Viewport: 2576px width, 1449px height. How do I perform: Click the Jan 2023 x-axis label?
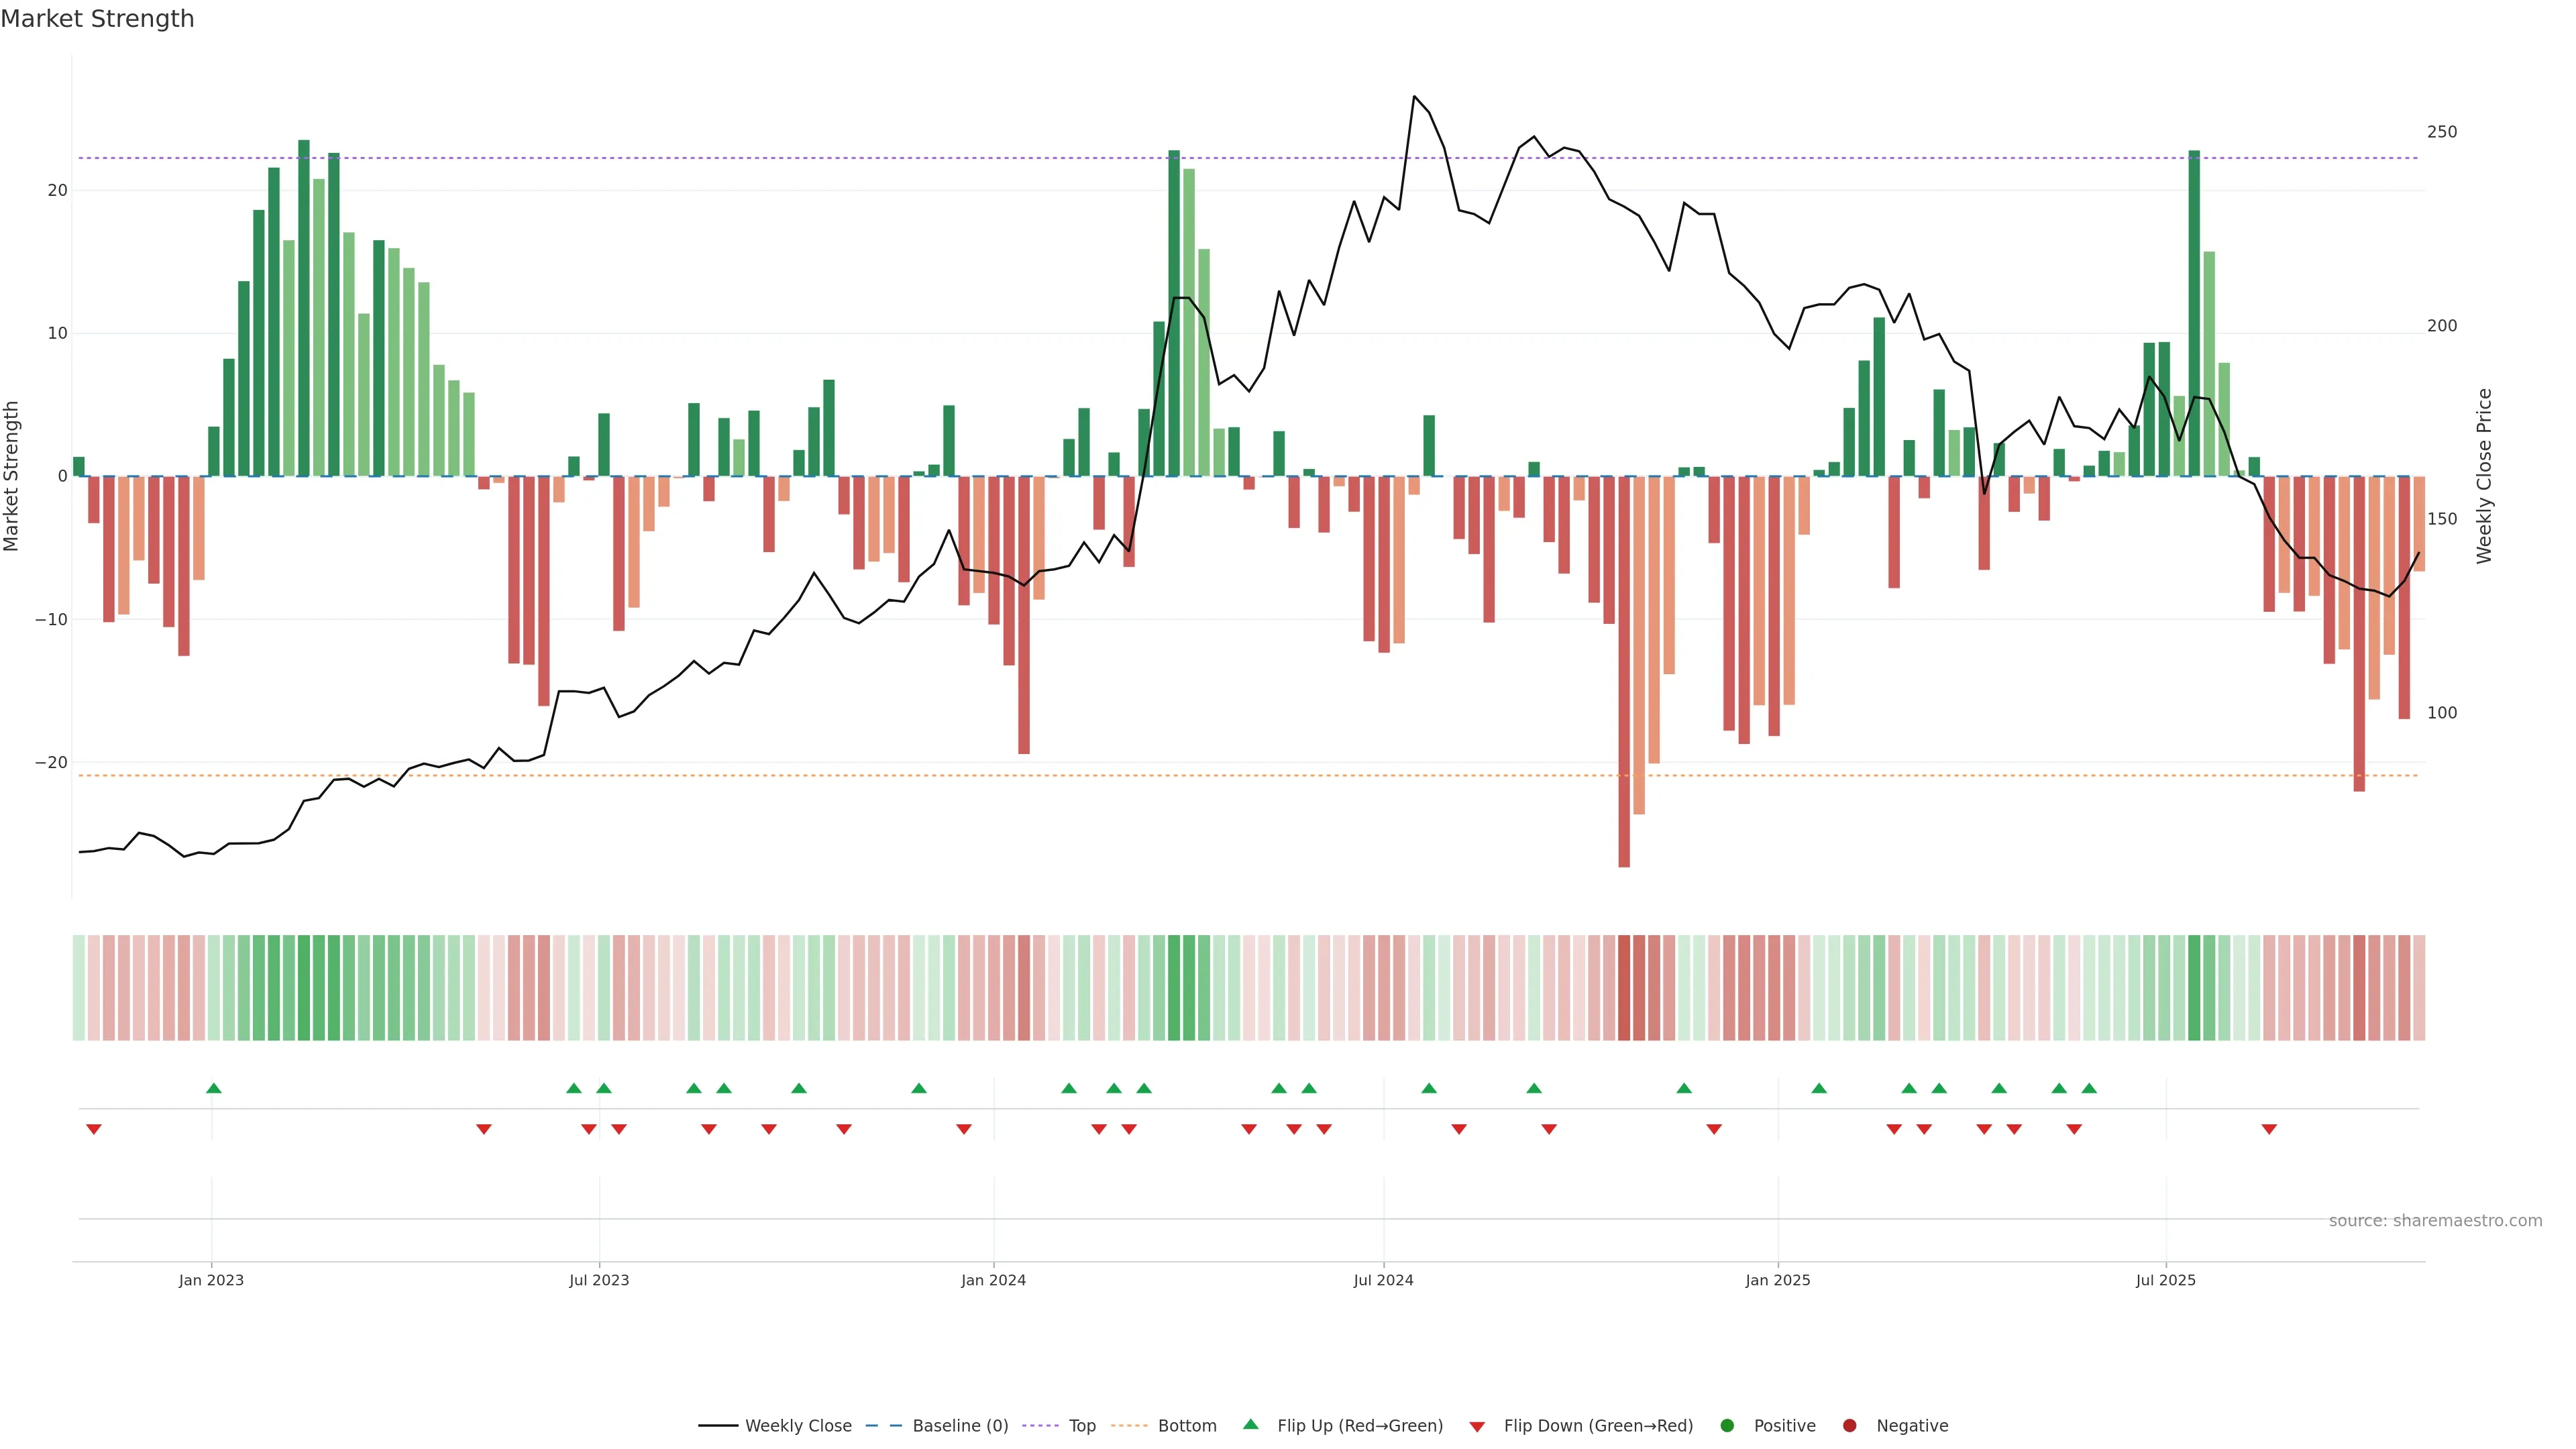pyautogui.click(x=211, y=1280)
